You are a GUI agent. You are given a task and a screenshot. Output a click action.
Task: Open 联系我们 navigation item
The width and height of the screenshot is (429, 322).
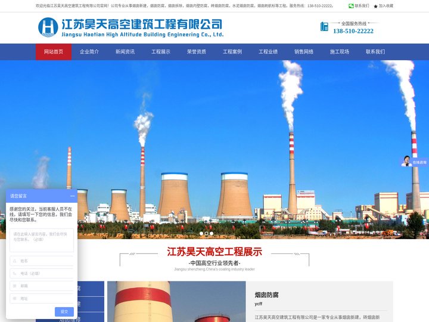[375, 52]
